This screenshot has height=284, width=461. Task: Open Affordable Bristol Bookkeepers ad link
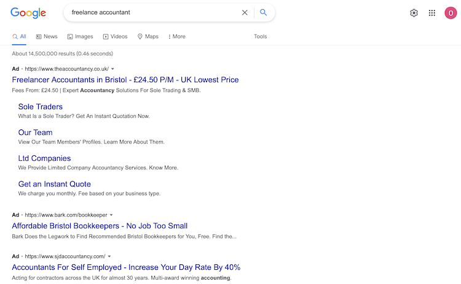(100, 226)
